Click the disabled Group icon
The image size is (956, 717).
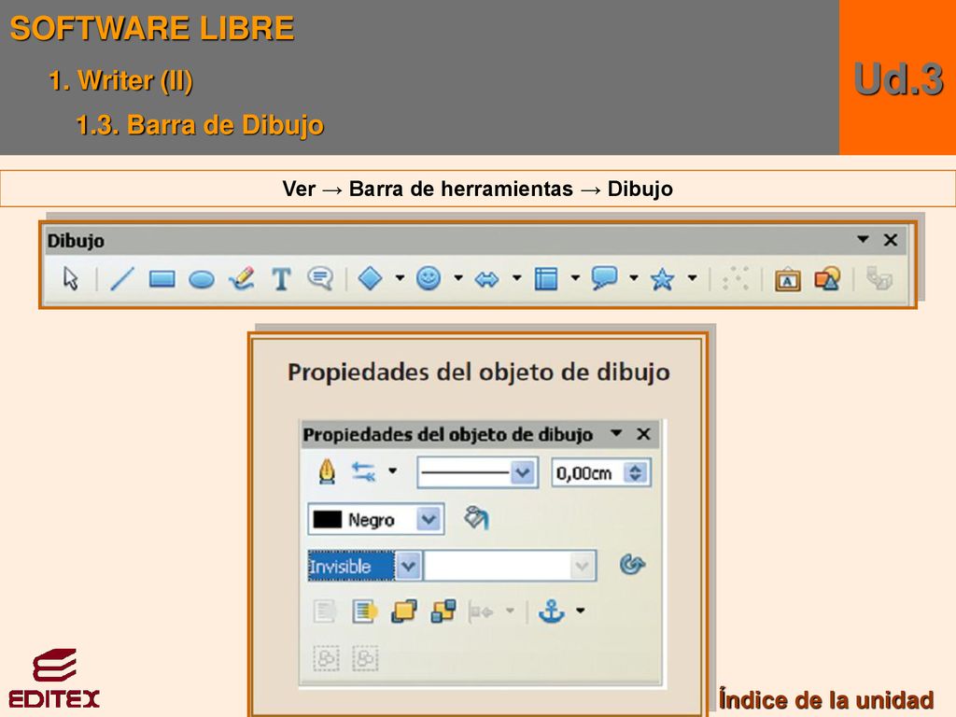(326, 658)
